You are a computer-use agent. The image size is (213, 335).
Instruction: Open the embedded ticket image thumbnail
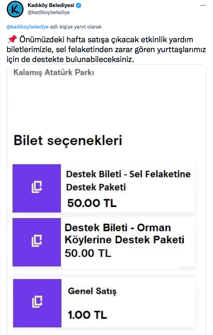tap(107, 200)
